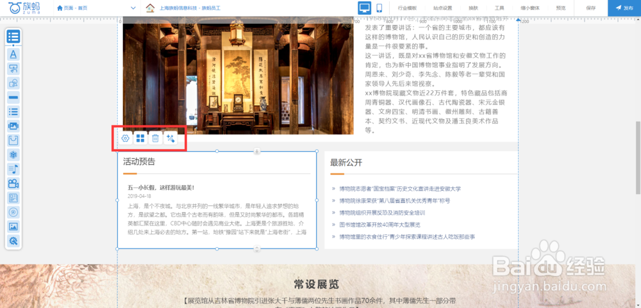The image size is (641, 308).
Task: Select the 最新公开 heading
Action: (x=346, y=163)
